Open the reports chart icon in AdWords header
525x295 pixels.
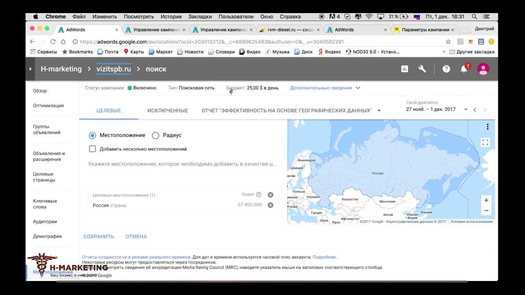(x=404, y=69)
